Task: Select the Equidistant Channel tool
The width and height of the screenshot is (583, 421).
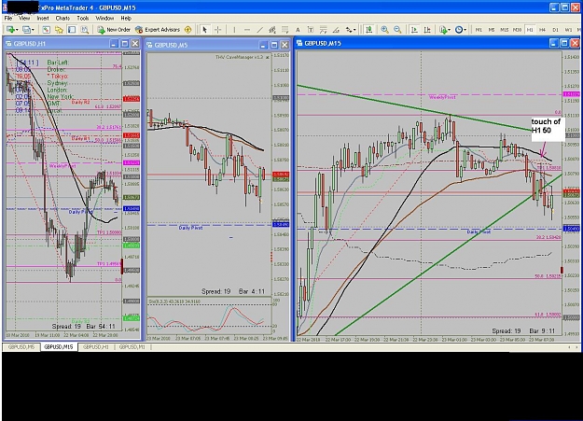Action: pos(272,30)
